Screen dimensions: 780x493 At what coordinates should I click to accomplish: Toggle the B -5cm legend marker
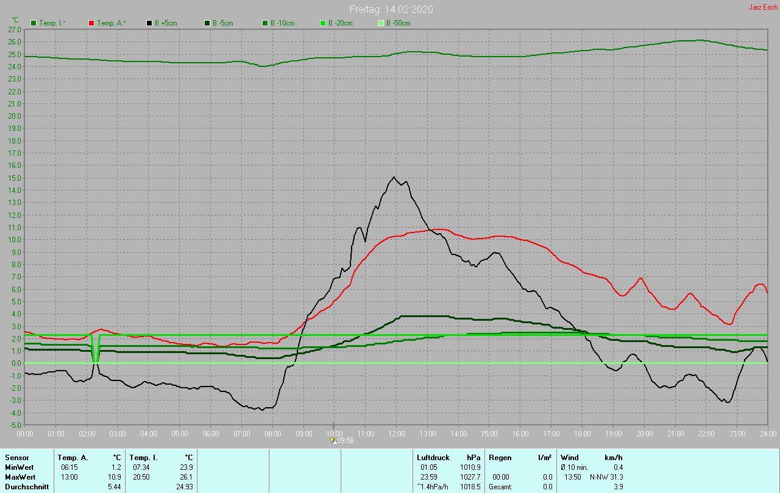click(207, 23)
